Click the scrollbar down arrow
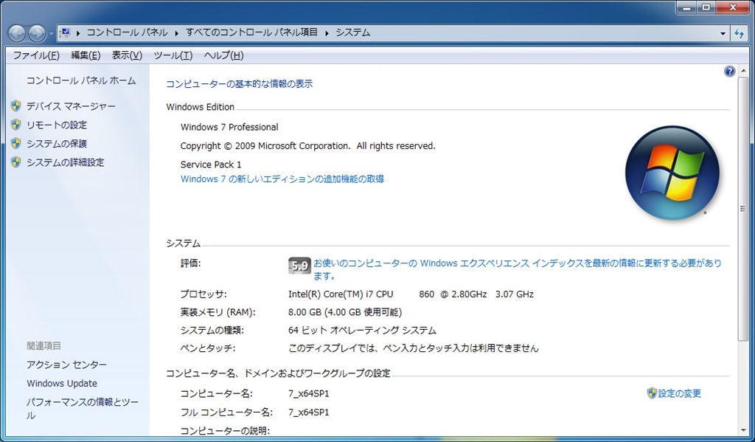 click(x=743, y=430)
